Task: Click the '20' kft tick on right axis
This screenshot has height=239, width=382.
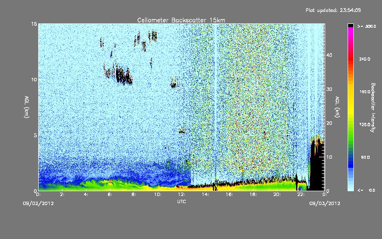Action: 329,123
